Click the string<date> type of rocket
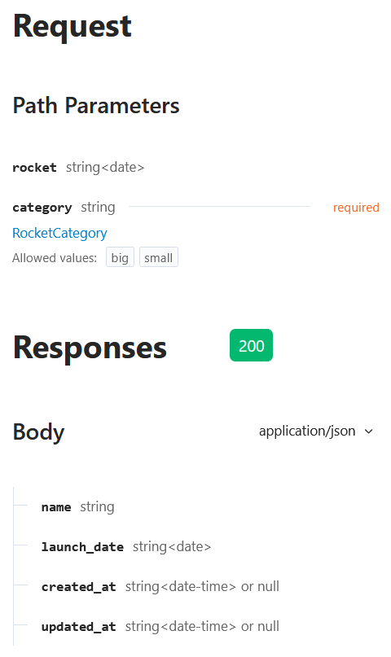This screenshot has height=657, width=391. [x=105, y=167]
